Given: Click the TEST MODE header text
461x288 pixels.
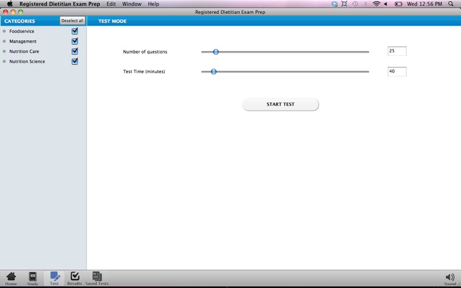Looking at the screenshot, I should pyautogui.click(x=112, y=21).
